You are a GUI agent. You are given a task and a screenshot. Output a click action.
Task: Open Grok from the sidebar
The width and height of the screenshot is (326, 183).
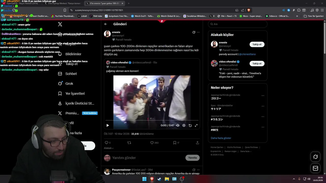coord(65,84)
